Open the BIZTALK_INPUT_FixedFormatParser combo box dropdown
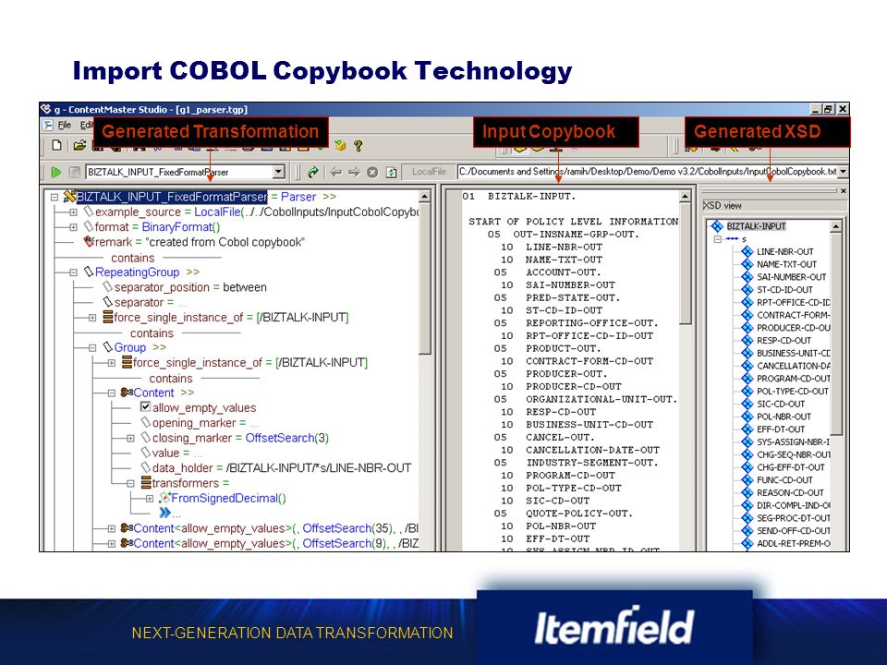This screenshot has width=887, height=665. coord(278,172)
